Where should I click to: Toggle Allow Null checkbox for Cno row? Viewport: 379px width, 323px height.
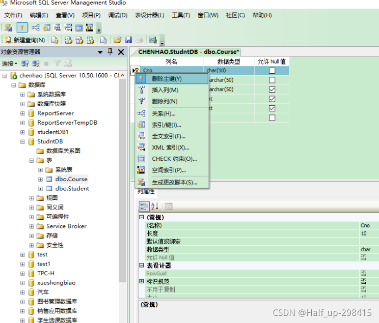(x=272, y=71)
